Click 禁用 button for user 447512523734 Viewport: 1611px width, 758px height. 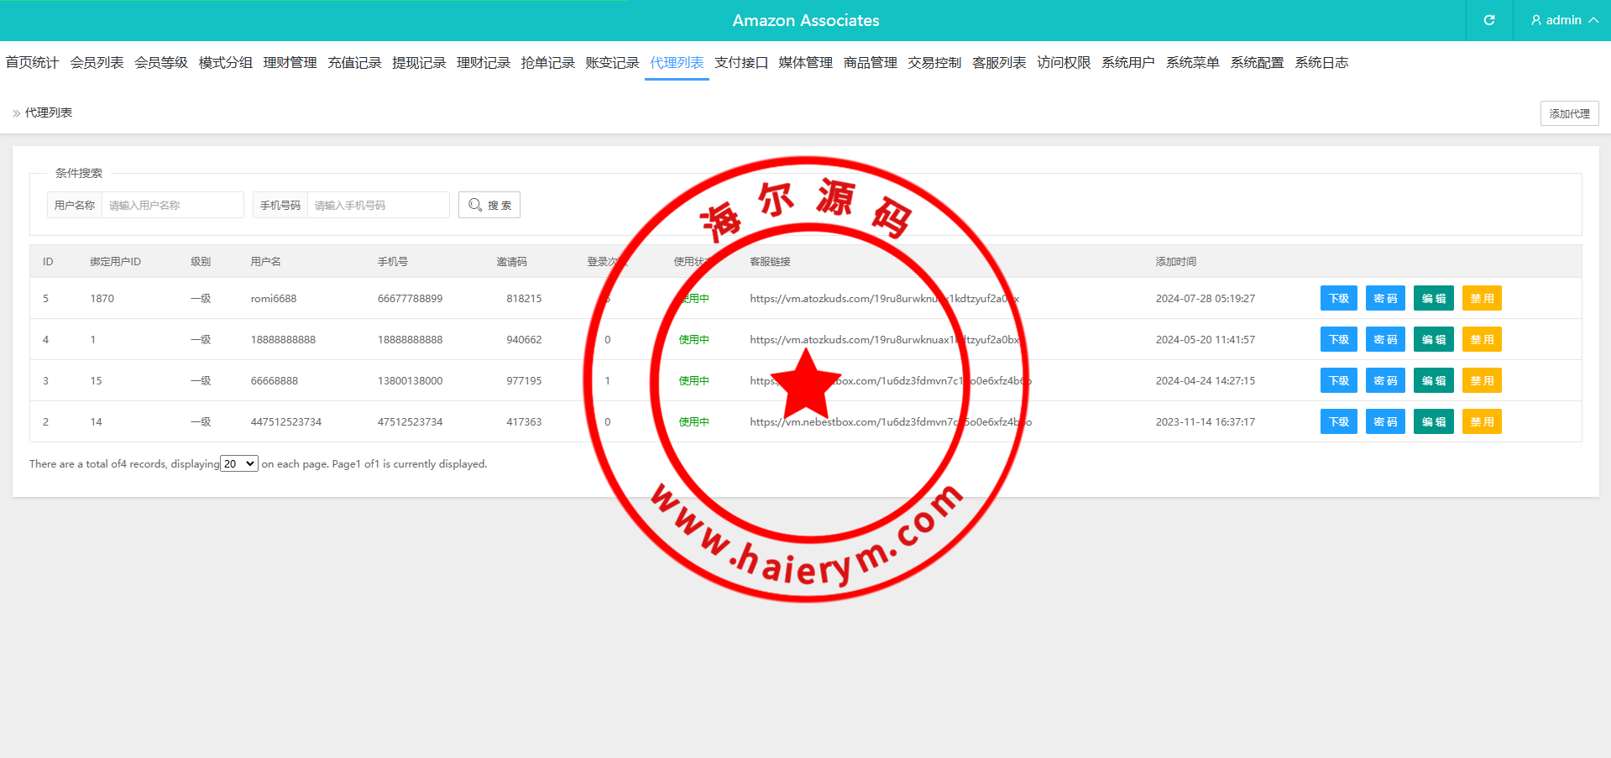(x=1481, y=422)
